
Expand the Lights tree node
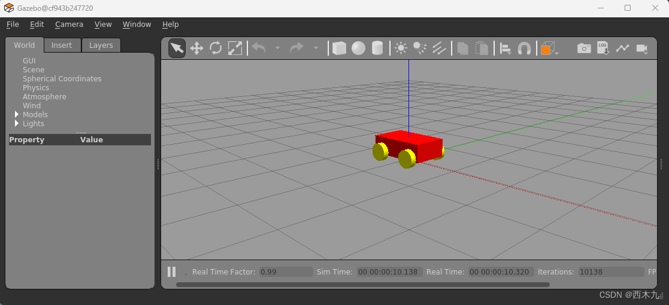point(17,123)
